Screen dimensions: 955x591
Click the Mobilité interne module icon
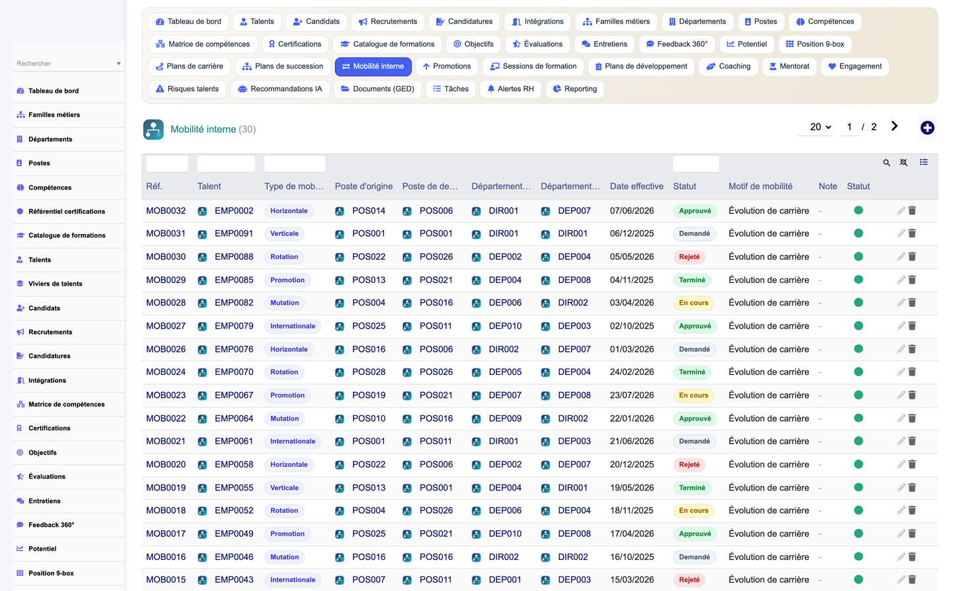[153, 129]
